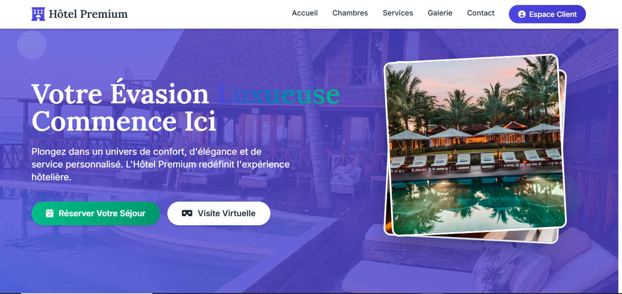Viewport: 622px width, 294px height.
Task: Click the calendar-check icon on the reserve button
Action: click(x=50, y=213)
